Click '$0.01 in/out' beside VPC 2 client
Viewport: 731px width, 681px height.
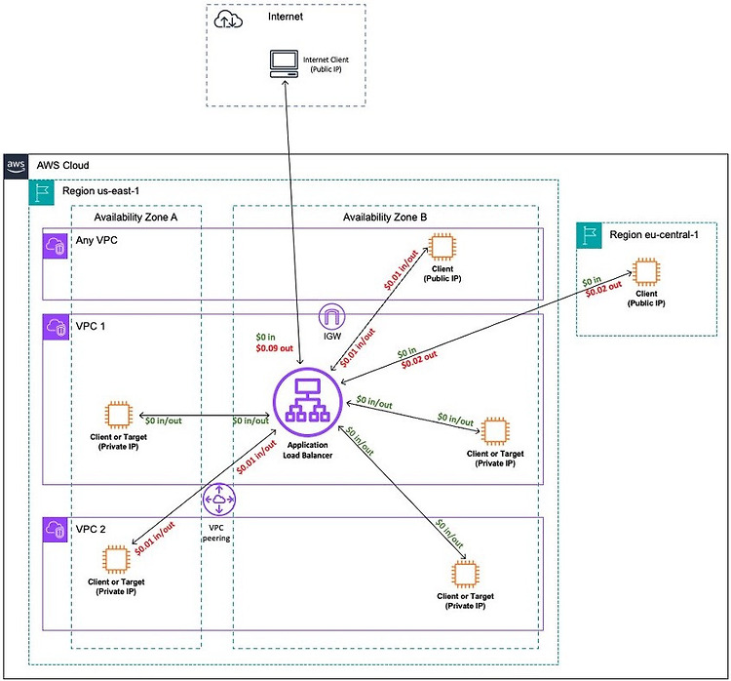[x=155, y=539]
